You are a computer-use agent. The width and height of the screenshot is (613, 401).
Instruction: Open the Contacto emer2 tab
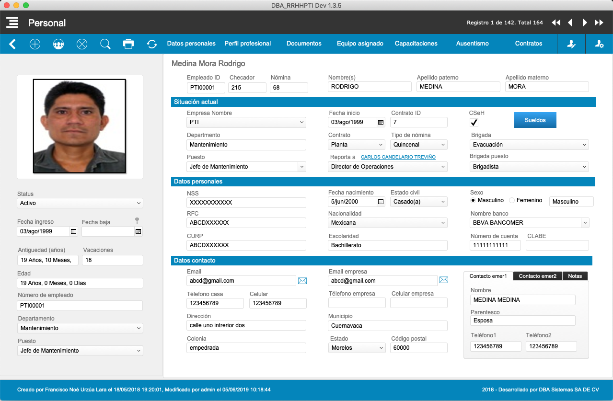(x=537, y=276)
